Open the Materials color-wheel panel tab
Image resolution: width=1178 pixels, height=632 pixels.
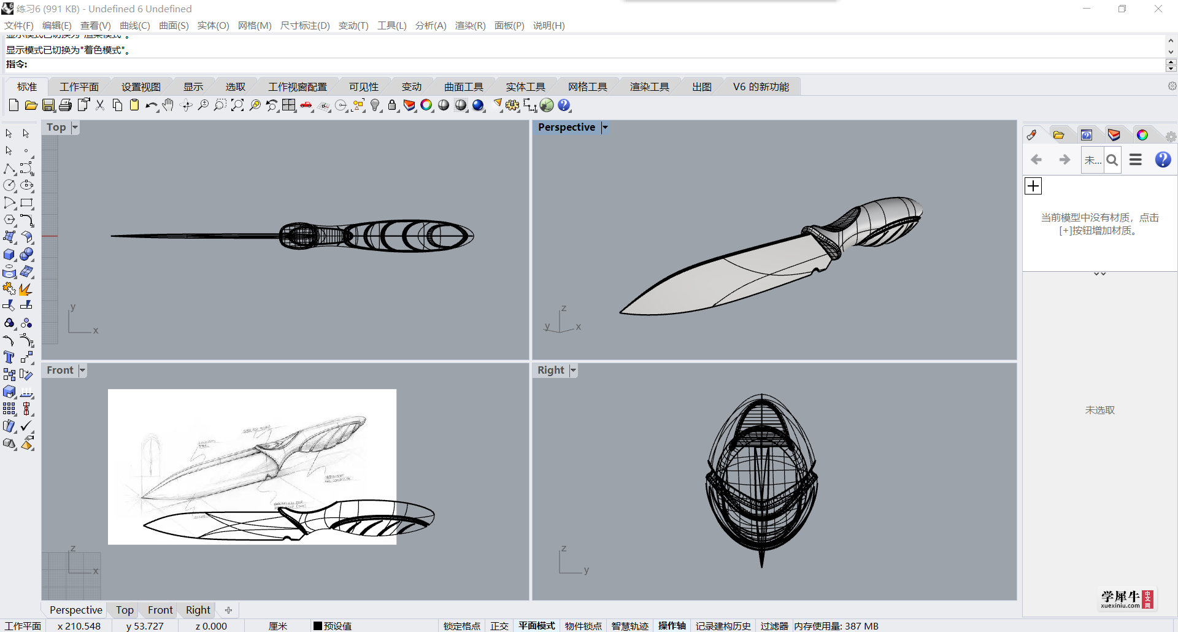click(1142, 135)
